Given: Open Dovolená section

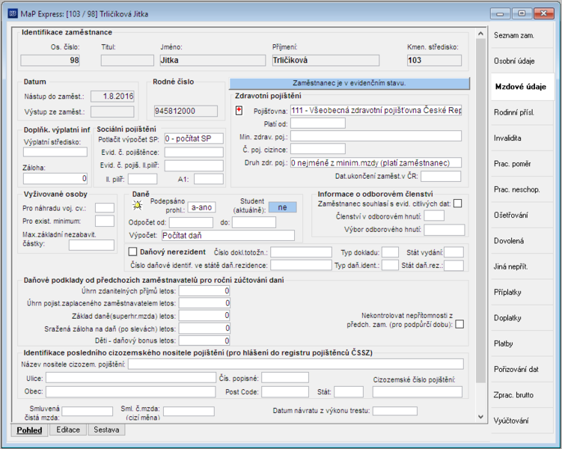Looking at the screenshot, I should pyautogui.click(x=522, y=241).
